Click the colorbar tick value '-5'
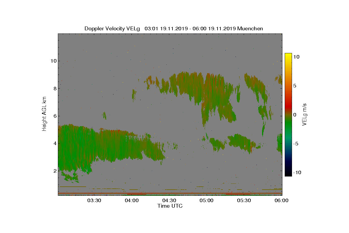This screenshot has width=349, height=233. [295, 144]
